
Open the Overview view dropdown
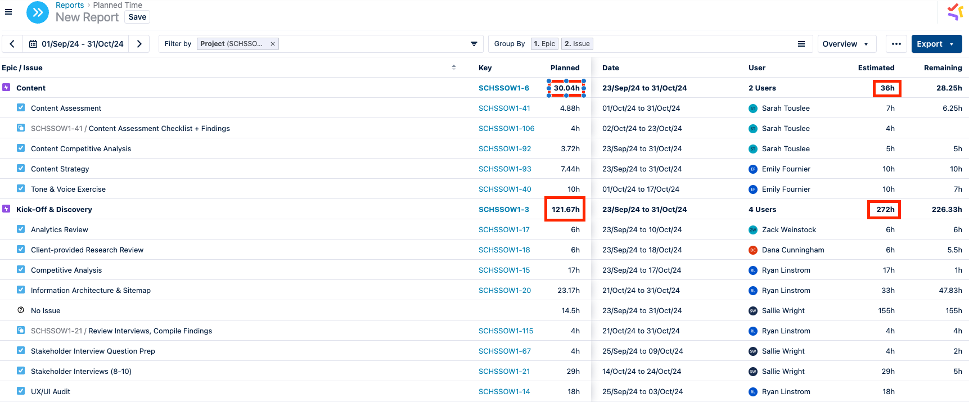pos(846,44)
